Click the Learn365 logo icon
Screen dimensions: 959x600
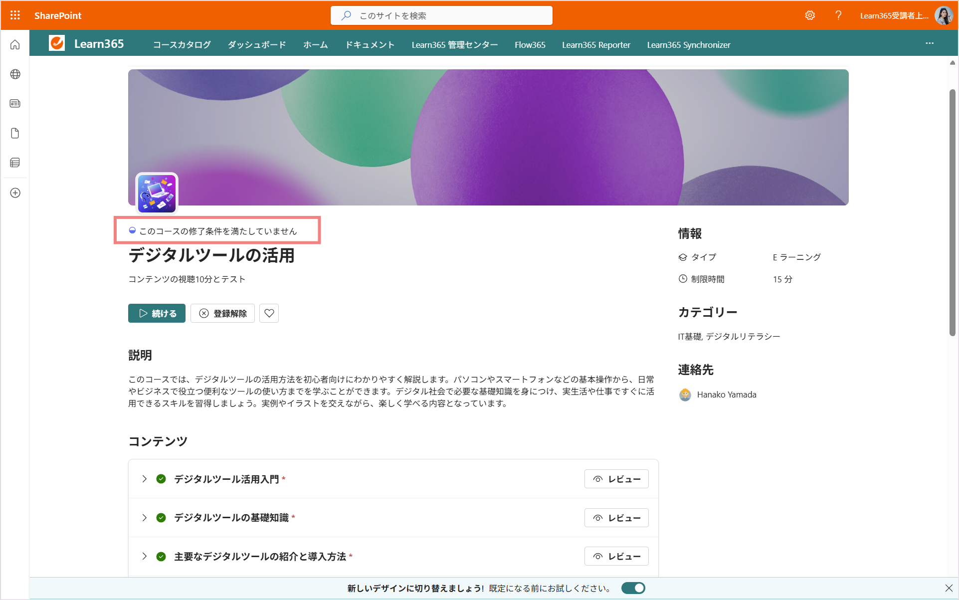(x=57, y=43)
